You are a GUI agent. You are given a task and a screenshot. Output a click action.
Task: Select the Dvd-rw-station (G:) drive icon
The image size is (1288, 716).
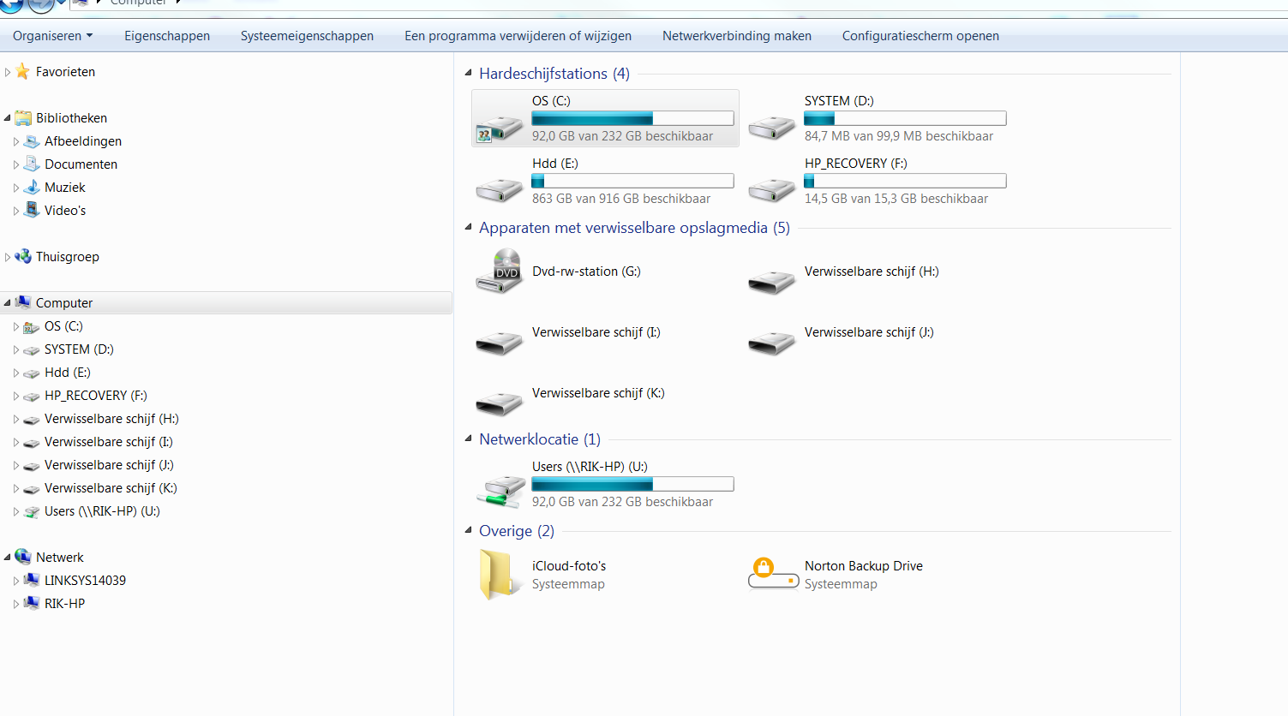[500, 271]
